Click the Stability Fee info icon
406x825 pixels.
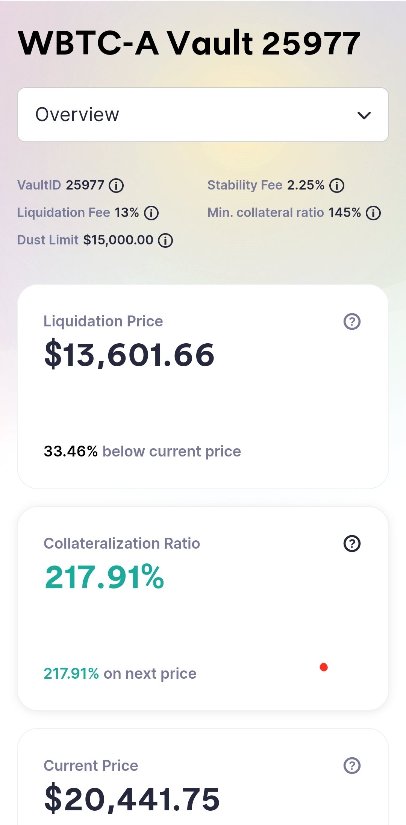[336, 185]
